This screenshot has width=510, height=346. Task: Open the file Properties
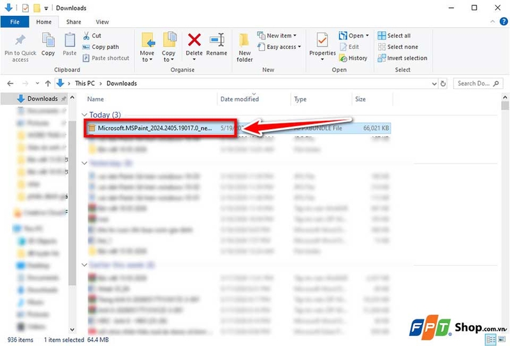click(323, 44)
